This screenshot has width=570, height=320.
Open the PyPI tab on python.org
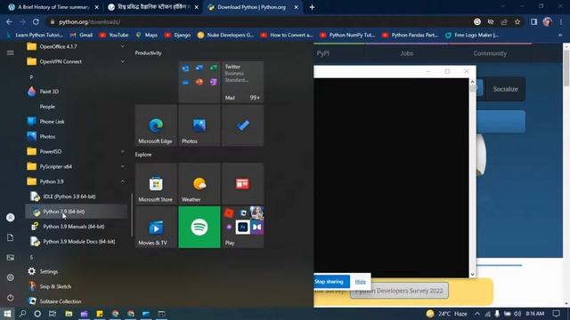[323, 53]
